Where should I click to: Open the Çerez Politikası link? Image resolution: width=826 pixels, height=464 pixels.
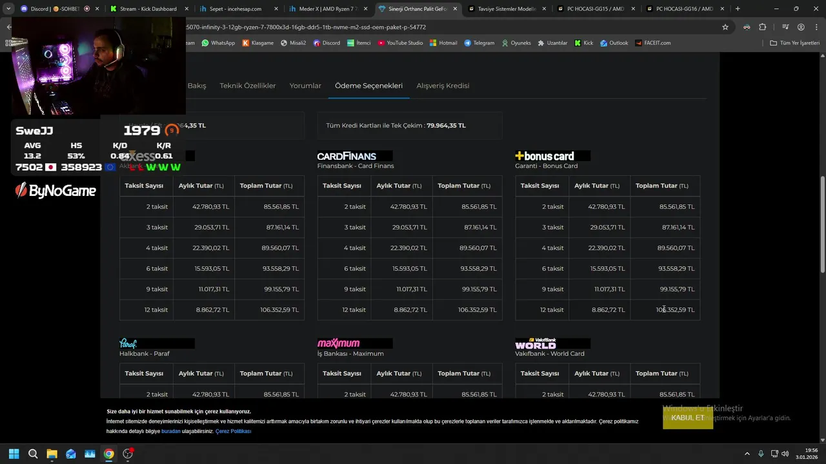233,431
